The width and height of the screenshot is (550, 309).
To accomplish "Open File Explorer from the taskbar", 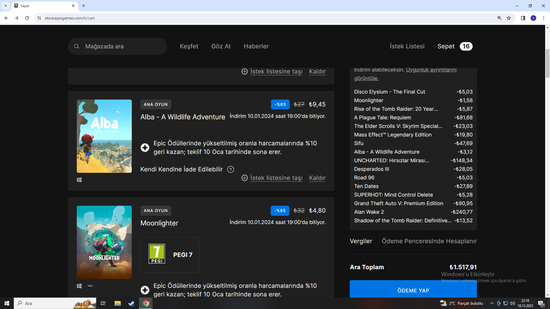I will pyautogui.click(x=117, y=303).
